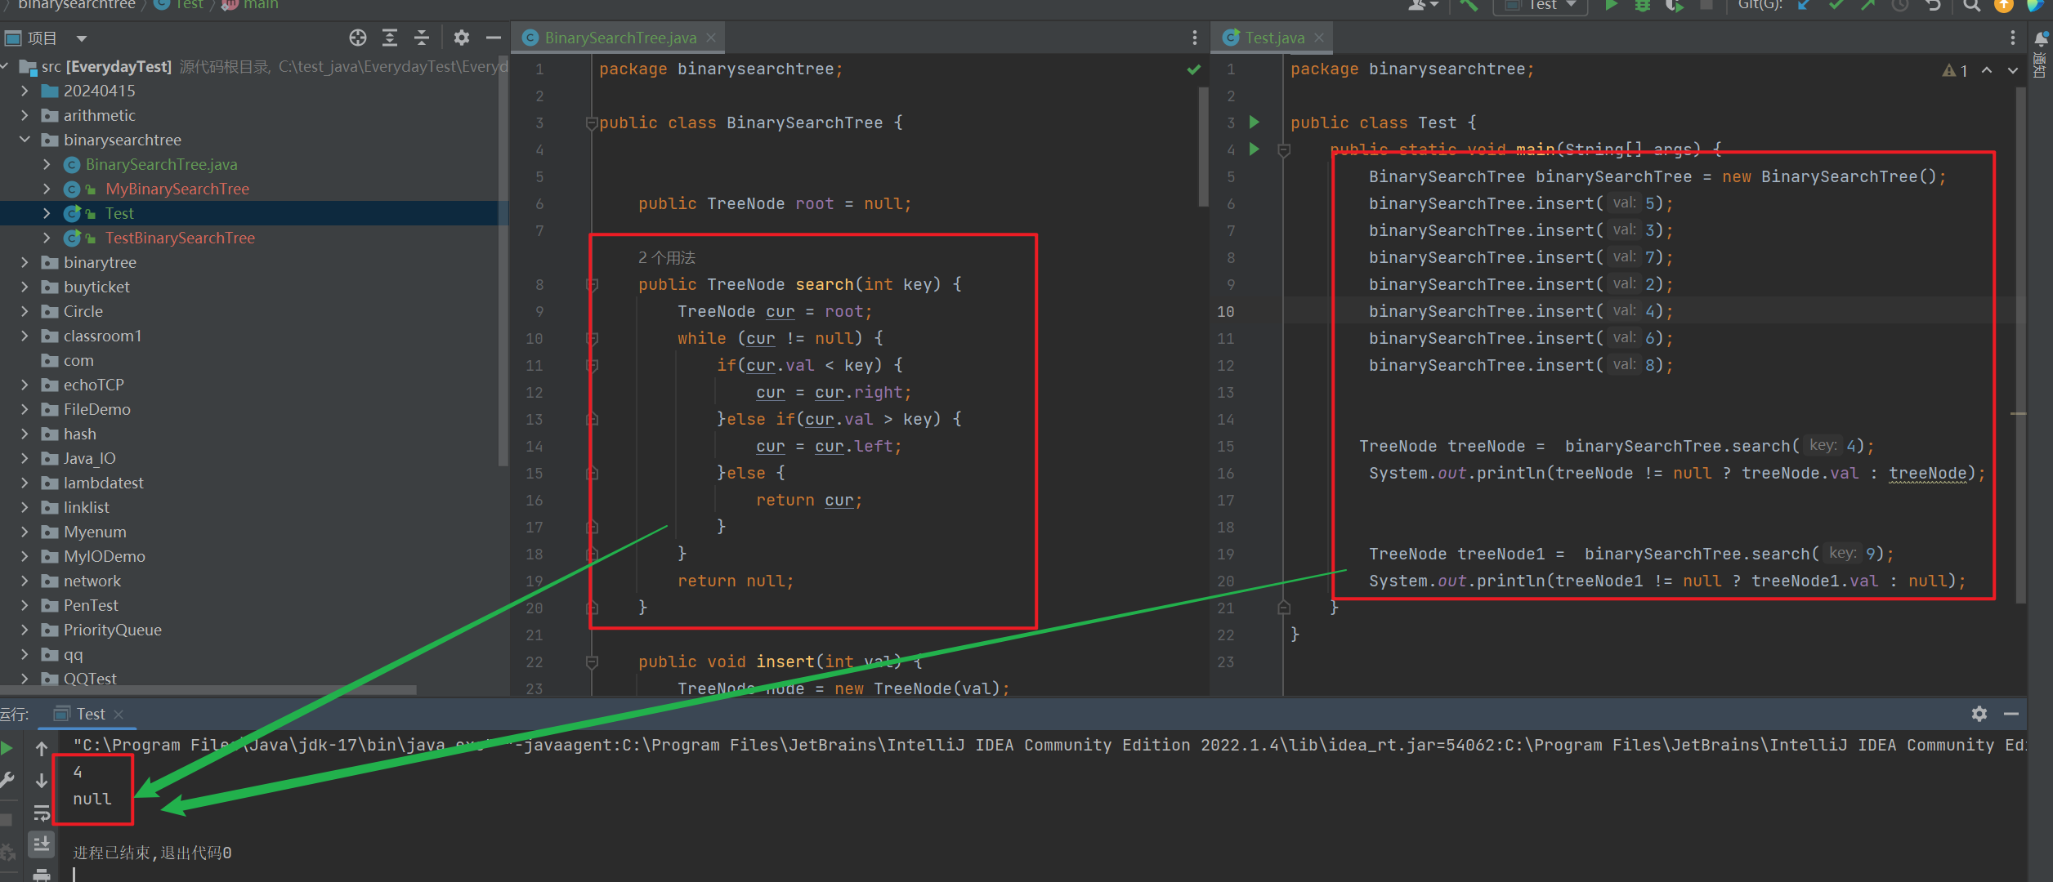Expand the TestBinarySearchTree node
The image size is (2053, 882).
pos(47,238)
